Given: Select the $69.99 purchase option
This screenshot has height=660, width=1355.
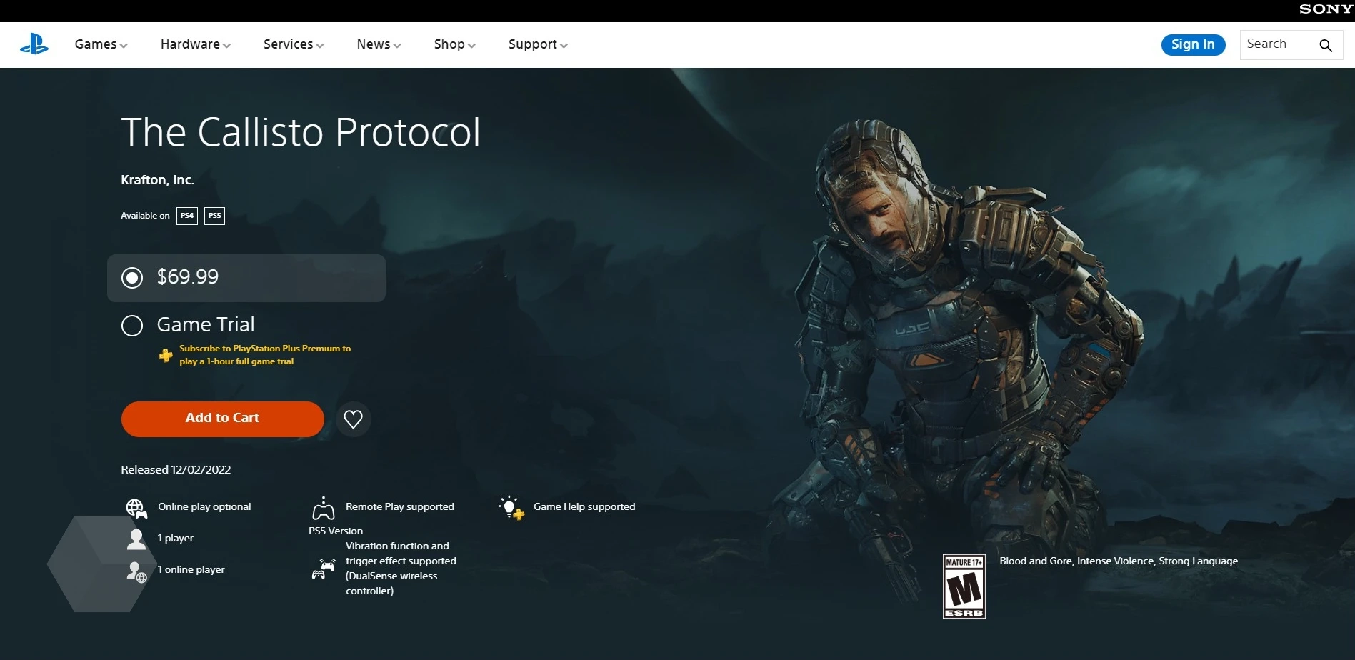Looking at the screenshot, I should pos(132,277).
